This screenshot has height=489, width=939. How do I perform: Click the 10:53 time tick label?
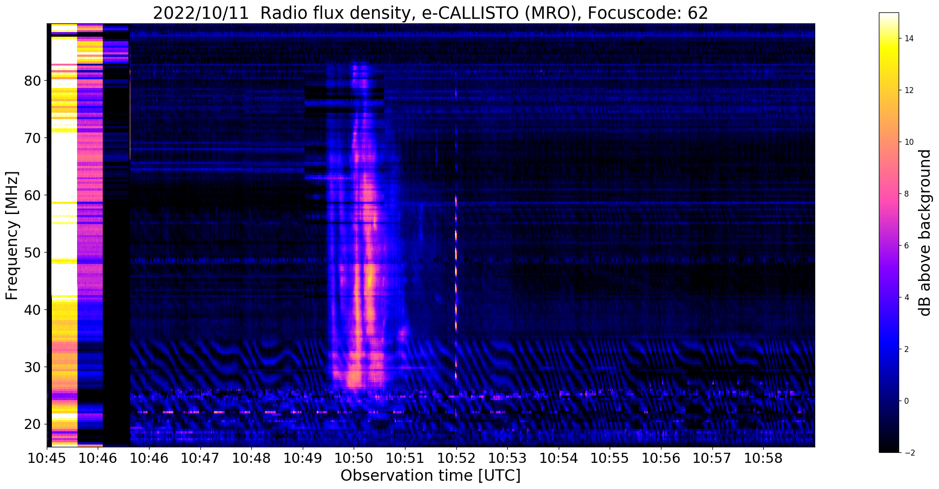point(507,458)
